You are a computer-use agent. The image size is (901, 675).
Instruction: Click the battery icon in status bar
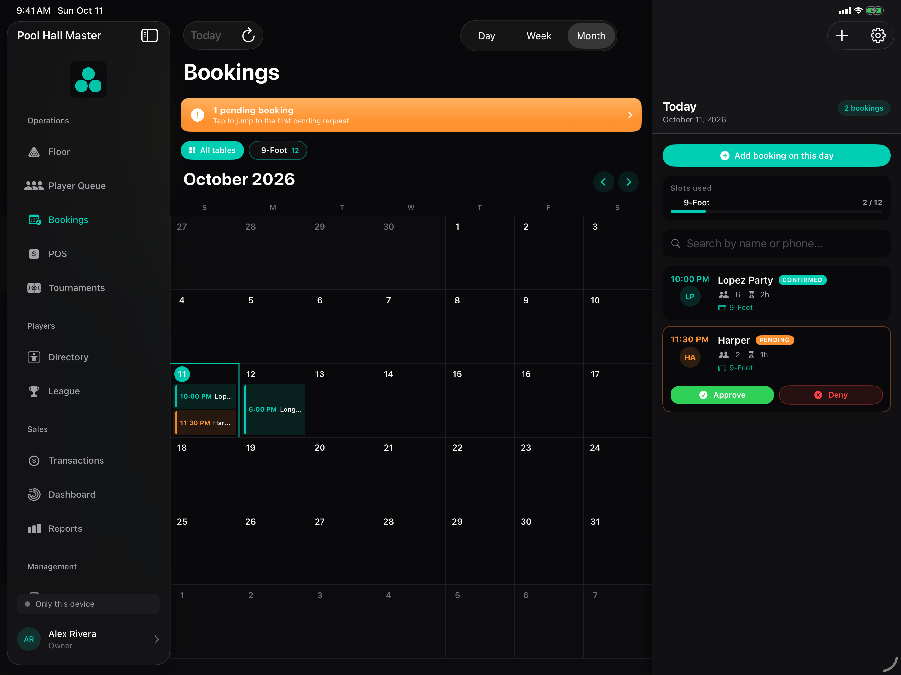[x=874, y=10]
